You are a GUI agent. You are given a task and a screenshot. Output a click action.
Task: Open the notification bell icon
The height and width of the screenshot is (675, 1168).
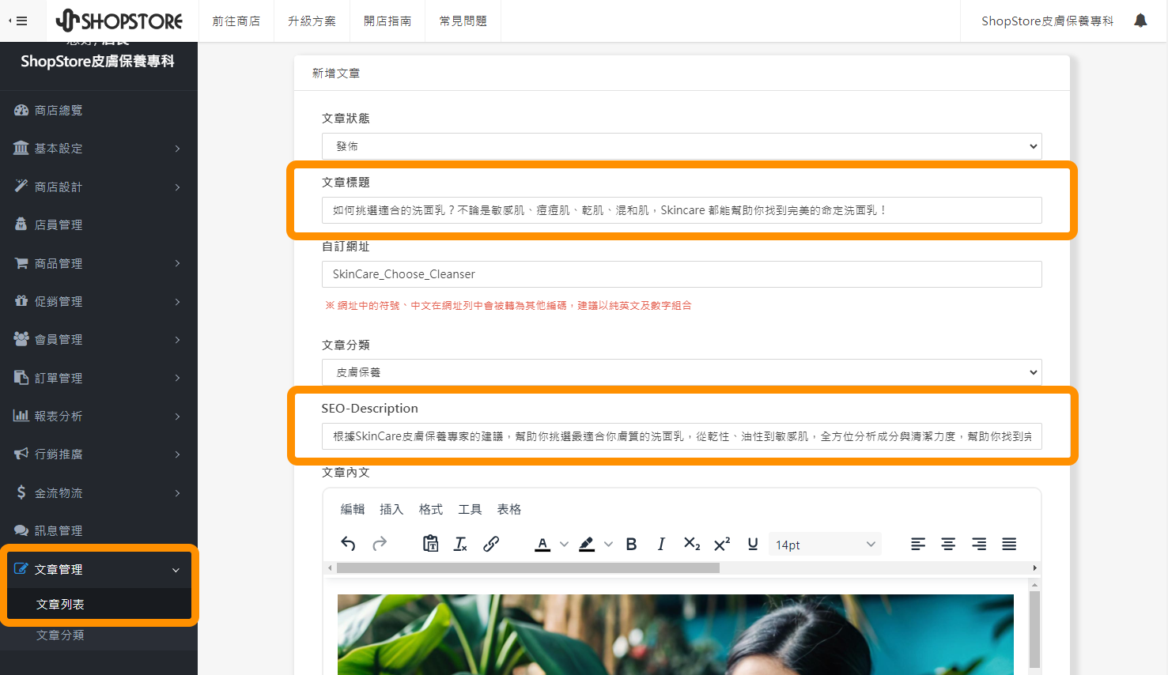tap(1140, 21)
